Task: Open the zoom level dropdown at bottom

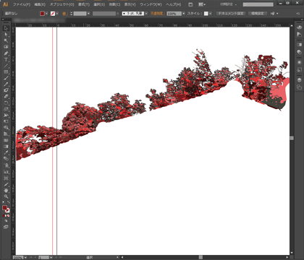Action: [25, 258]
